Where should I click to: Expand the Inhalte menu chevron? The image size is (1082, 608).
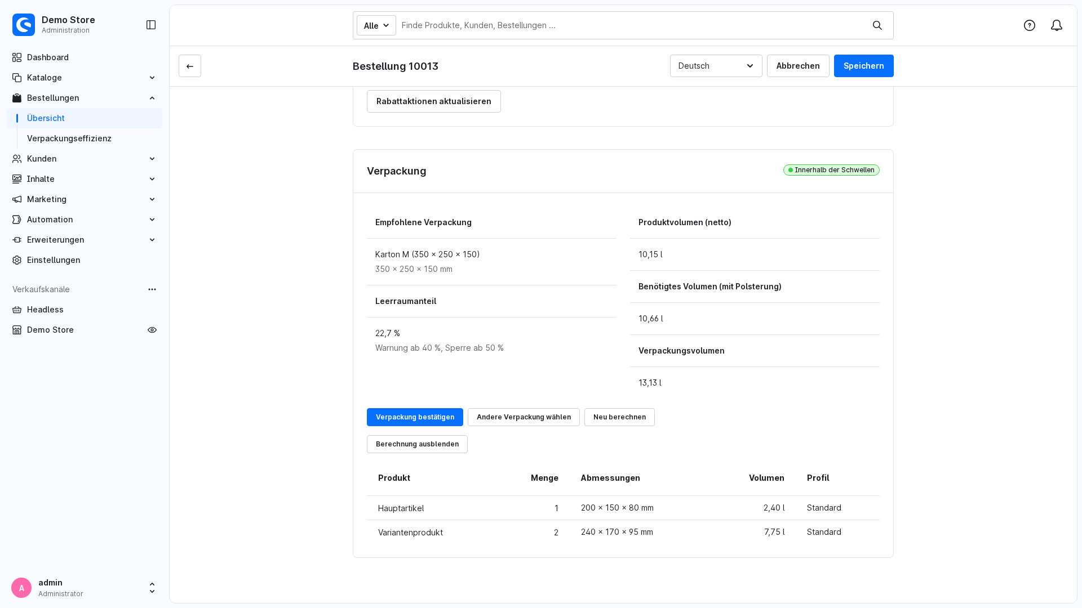[152, 179]
